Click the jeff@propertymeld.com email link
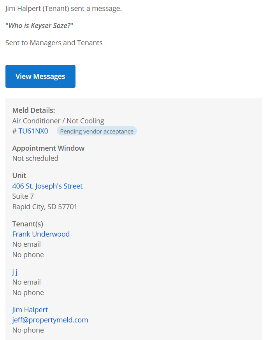This screenshot has width=265, height=340. coord(50,320)
